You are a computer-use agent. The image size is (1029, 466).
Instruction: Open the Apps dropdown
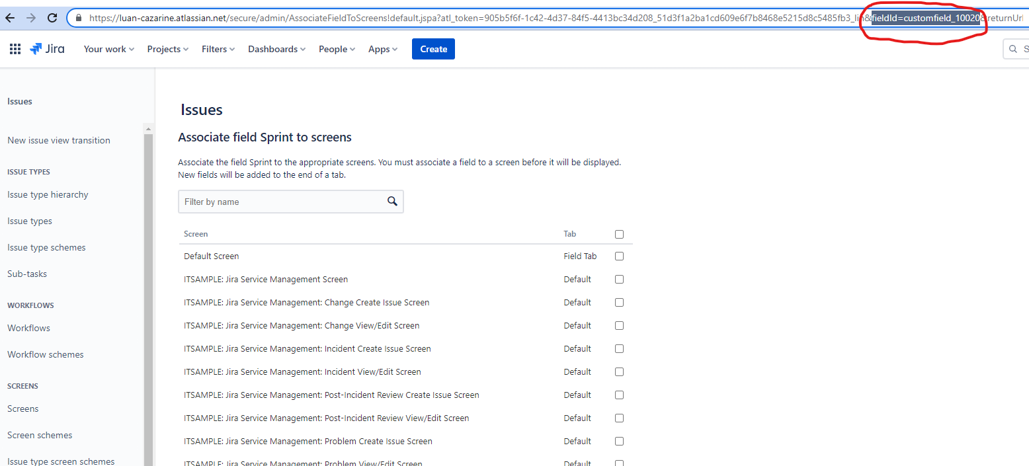(x=382, y=48)
